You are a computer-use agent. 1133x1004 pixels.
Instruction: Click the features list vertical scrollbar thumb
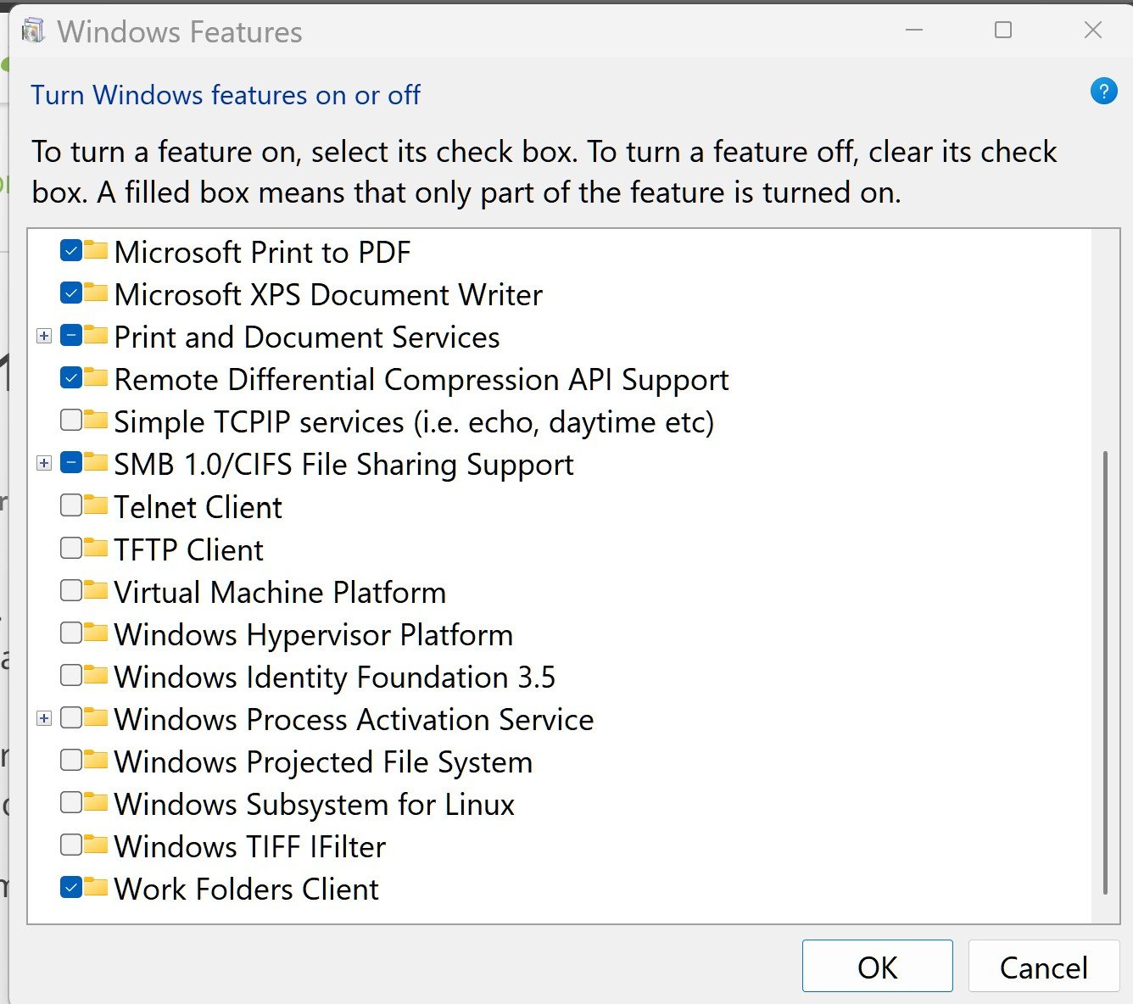pos(1105,672)
